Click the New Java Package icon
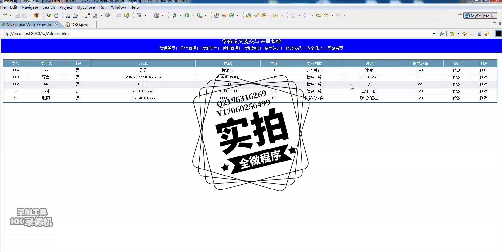This screenshot has width=502, height=252. [x=224, y=15]
